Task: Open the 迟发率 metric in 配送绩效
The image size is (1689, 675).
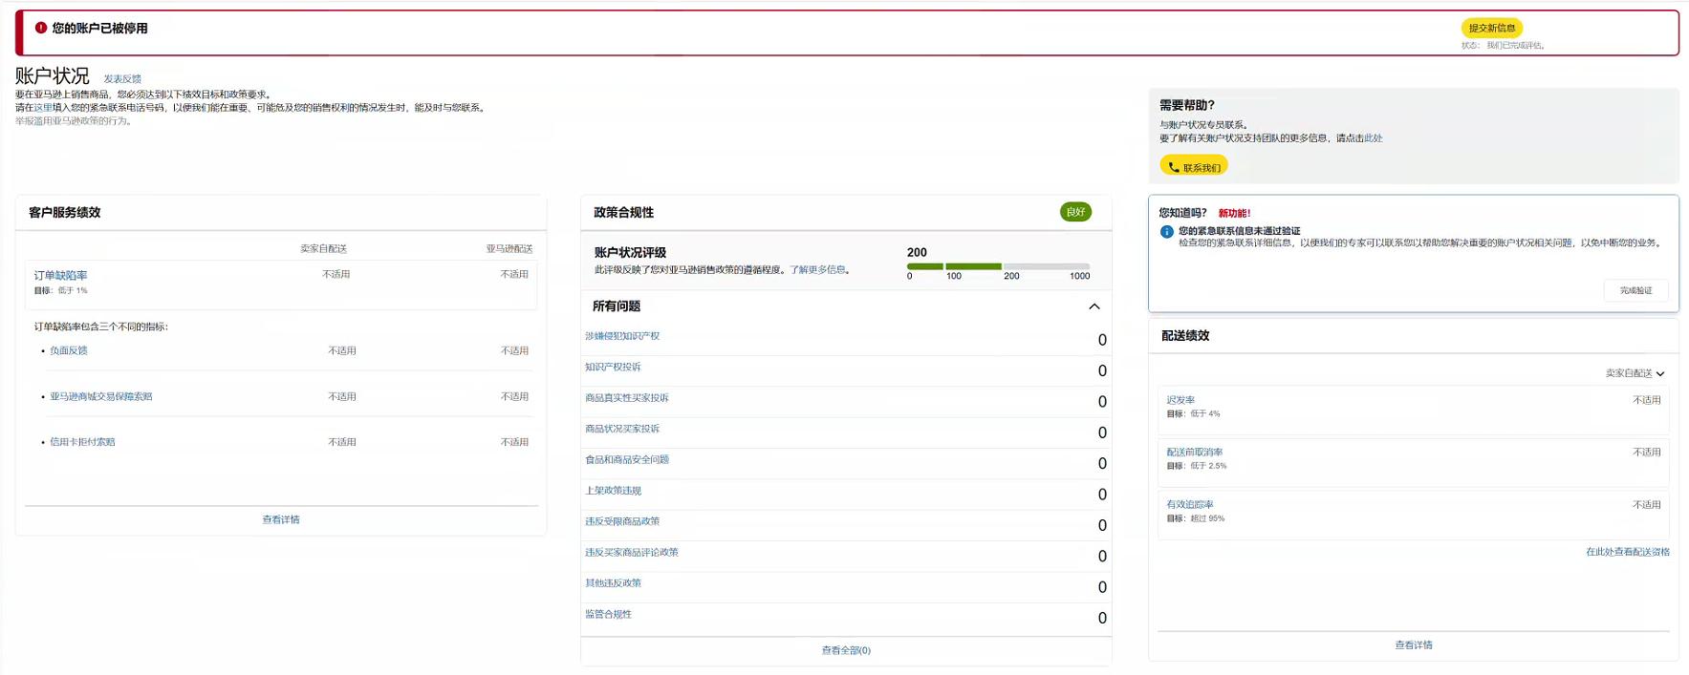Action: 1180,400
